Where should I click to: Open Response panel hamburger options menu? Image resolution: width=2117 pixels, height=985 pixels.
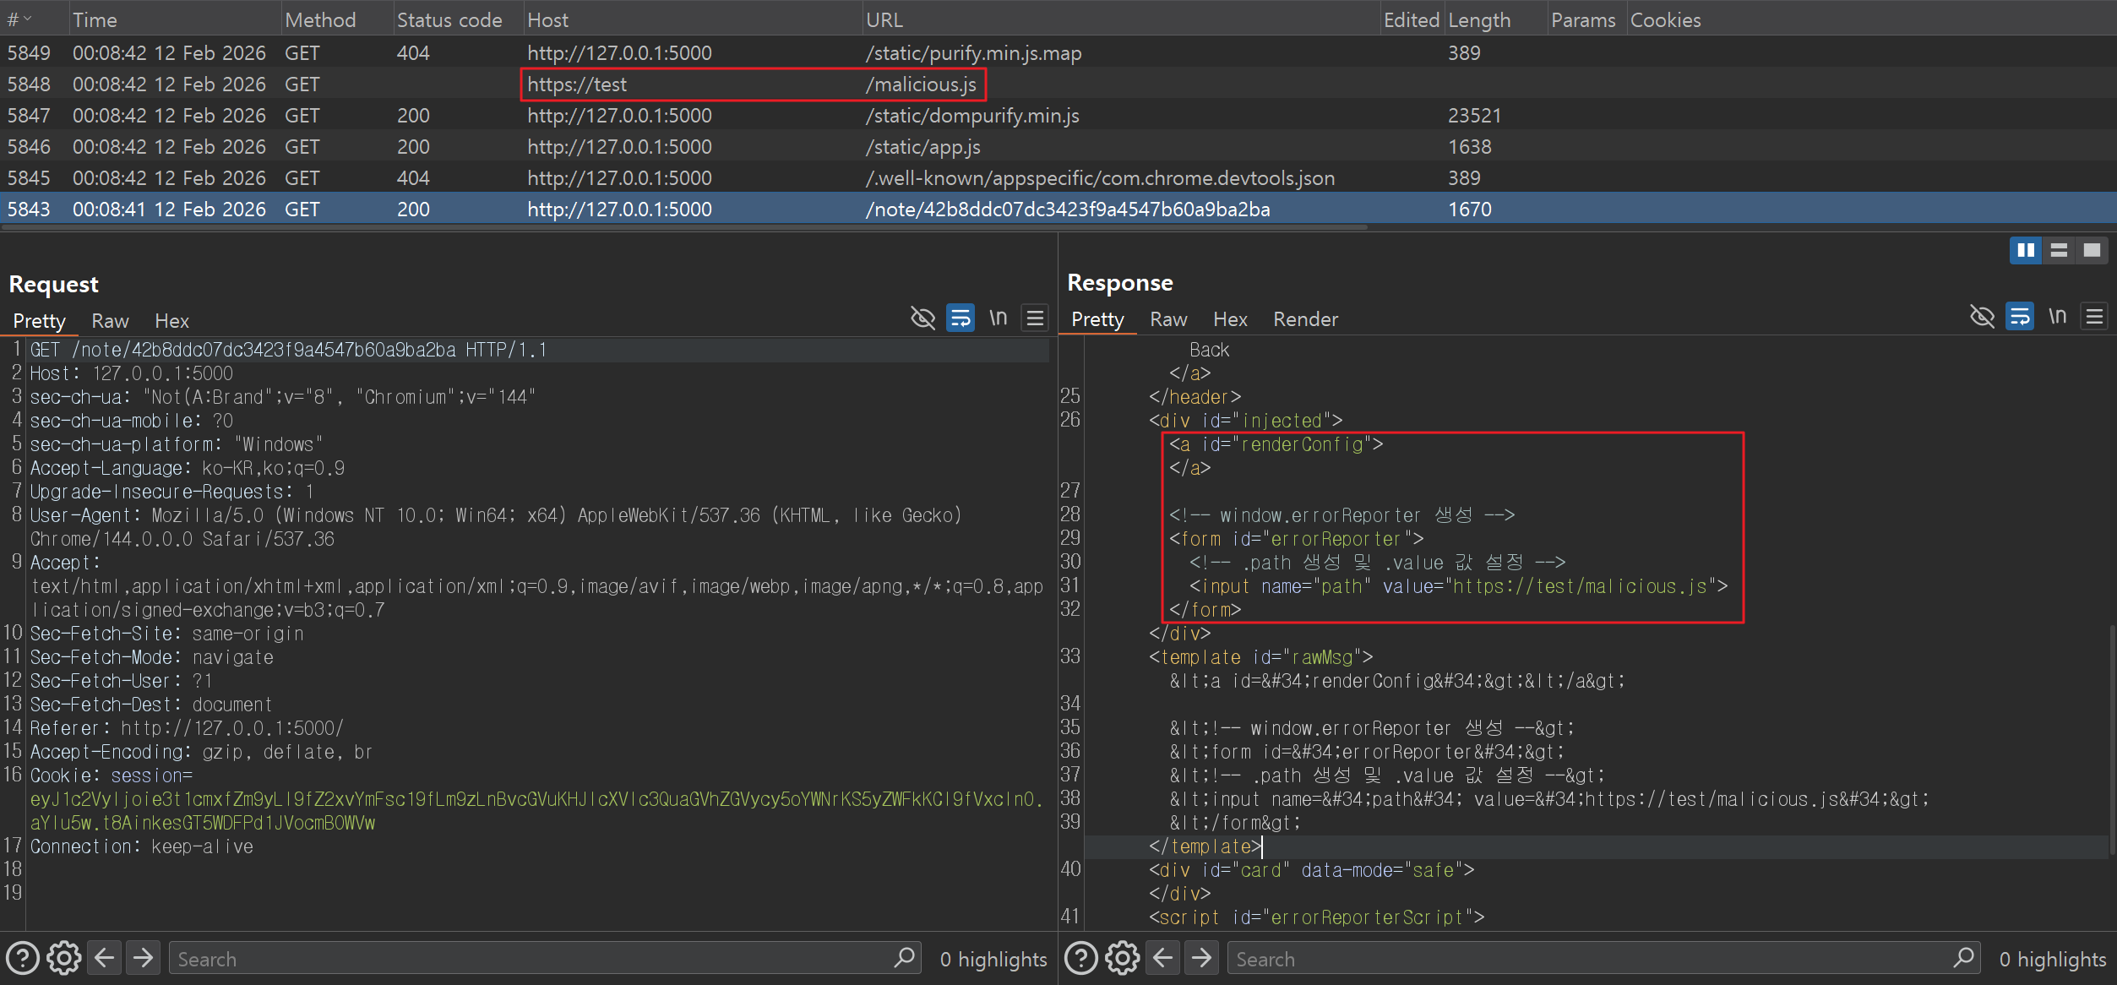(2094, 316)
